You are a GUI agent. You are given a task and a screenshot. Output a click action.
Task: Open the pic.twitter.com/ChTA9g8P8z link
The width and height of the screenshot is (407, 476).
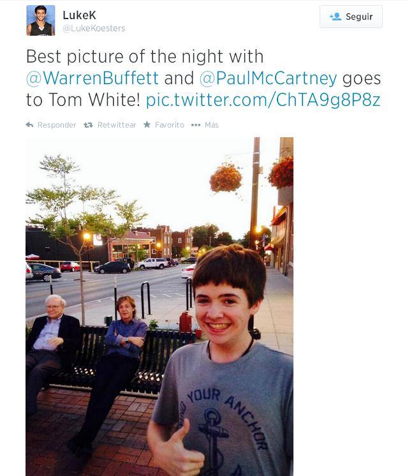[x=263, y=100]
